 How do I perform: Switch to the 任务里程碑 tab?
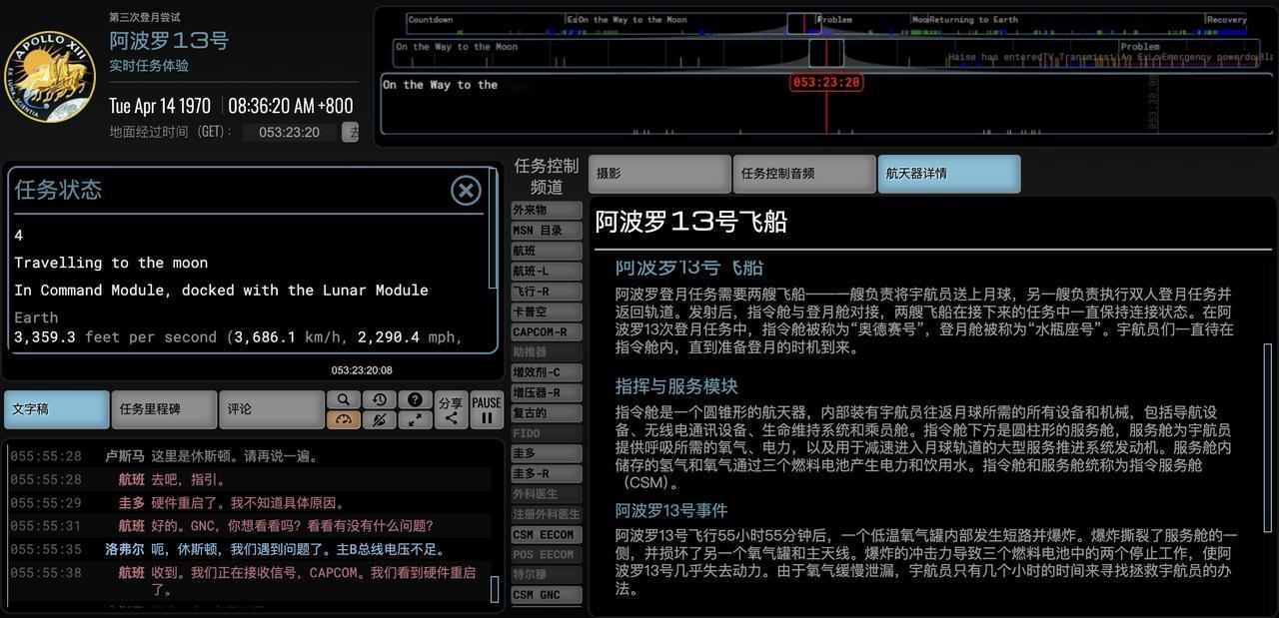(x=164, y=409)
